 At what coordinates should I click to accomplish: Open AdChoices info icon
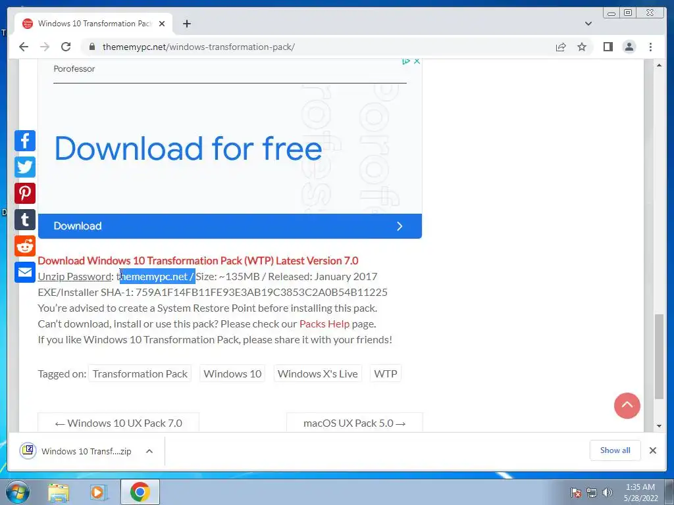(x=405, y=61)
